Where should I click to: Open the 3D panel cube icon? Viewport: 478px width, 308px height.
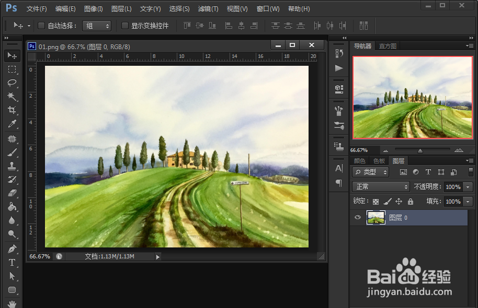pyautogui.click(x=339, y=89)
